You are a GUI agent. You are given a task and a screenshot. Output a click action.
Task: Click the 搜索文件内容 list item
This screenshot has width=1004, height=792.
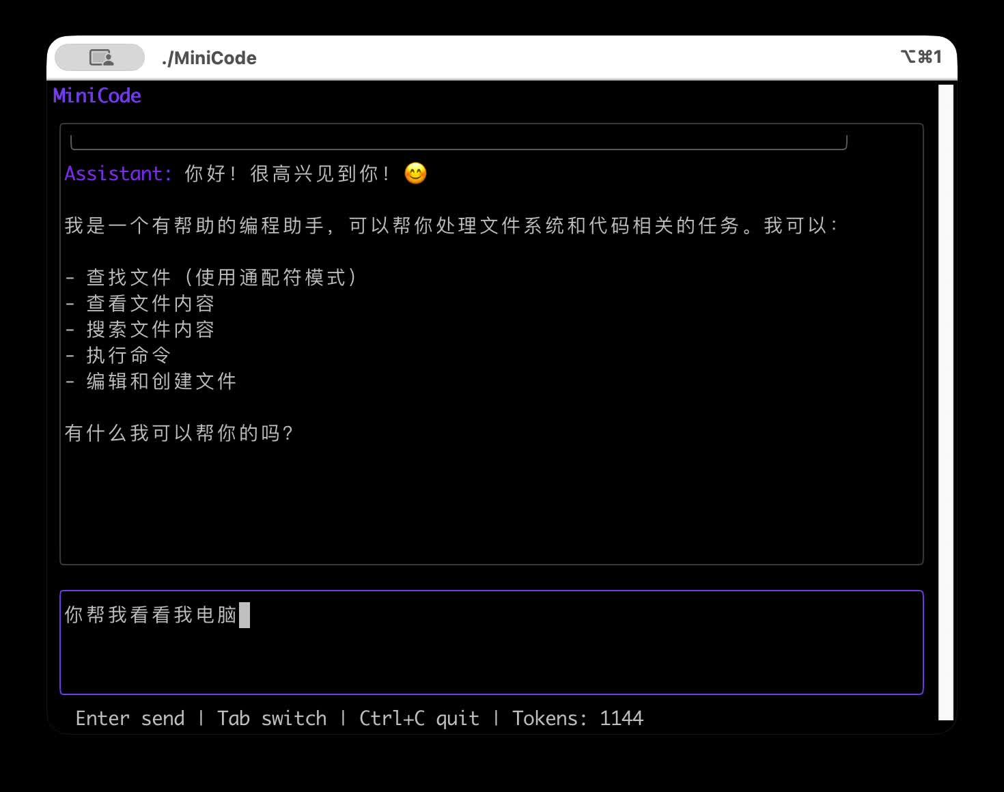(x=150, y=329)
